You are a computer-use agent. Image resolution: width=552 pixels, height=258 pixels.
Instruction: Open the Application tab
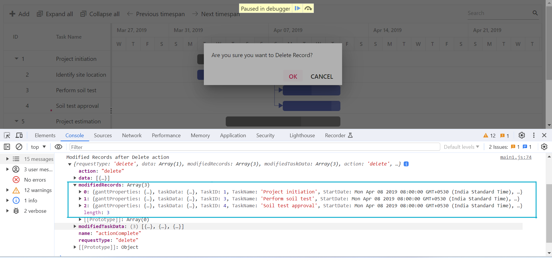pyautogui.click(x=233, y=135)
